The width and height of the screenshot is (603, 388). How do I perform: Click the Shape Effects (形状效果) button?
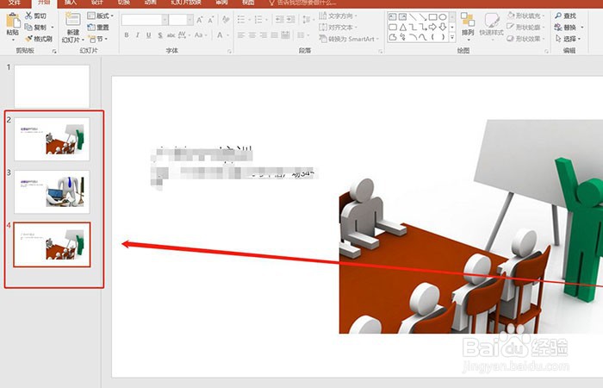[525, 39]
